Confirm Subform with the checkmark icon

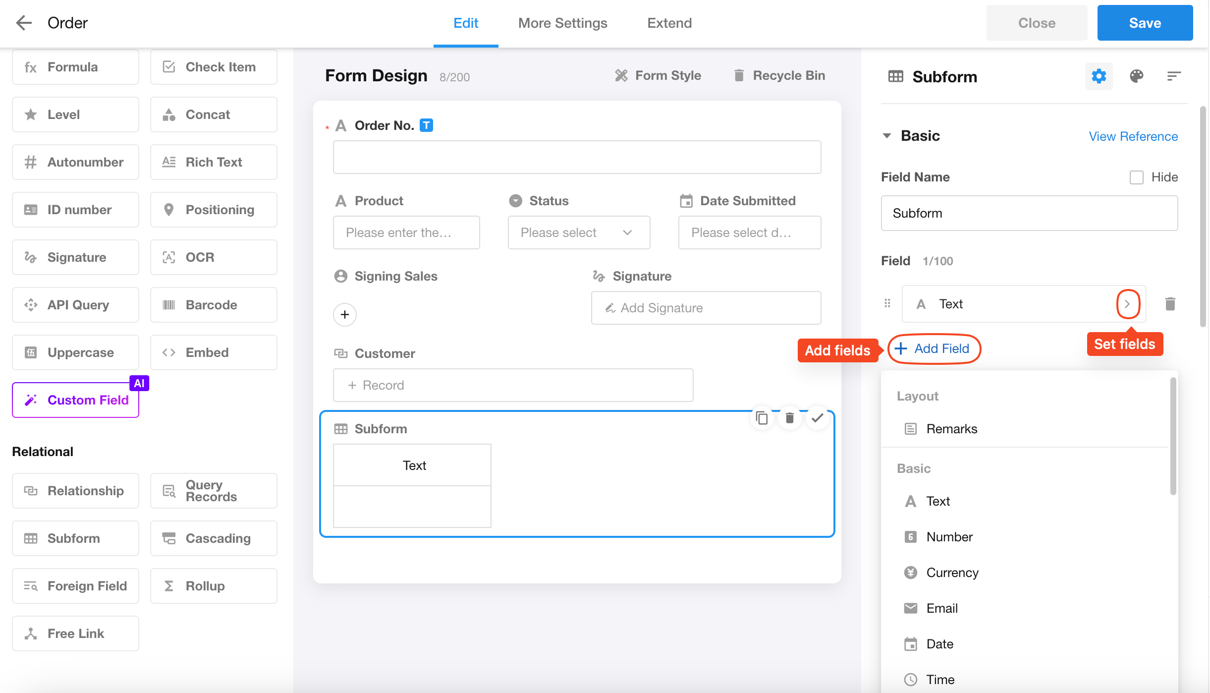[817, 418]
